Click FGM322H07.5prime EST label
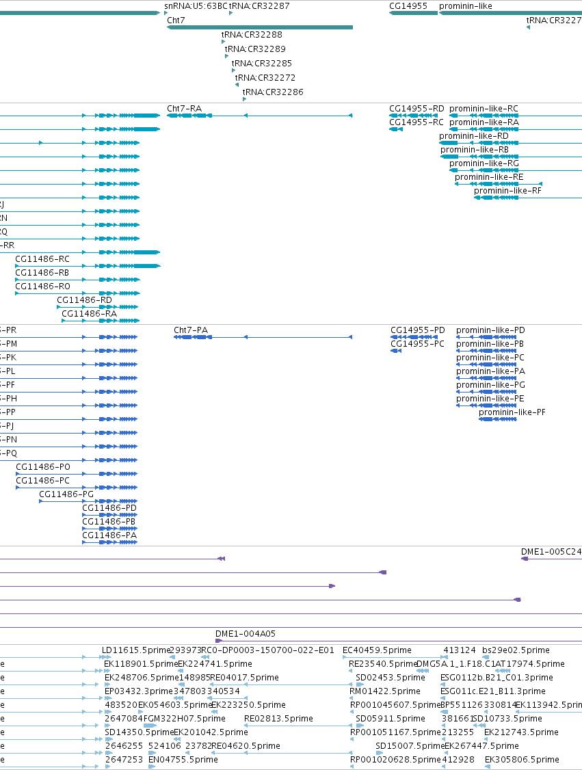The width and height of the screenshot is (582, 770). click(184, 719)
